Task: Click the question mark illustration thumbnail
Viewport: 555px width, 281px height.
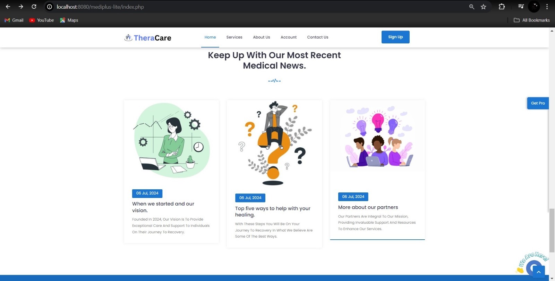Action: pos(274,143)
